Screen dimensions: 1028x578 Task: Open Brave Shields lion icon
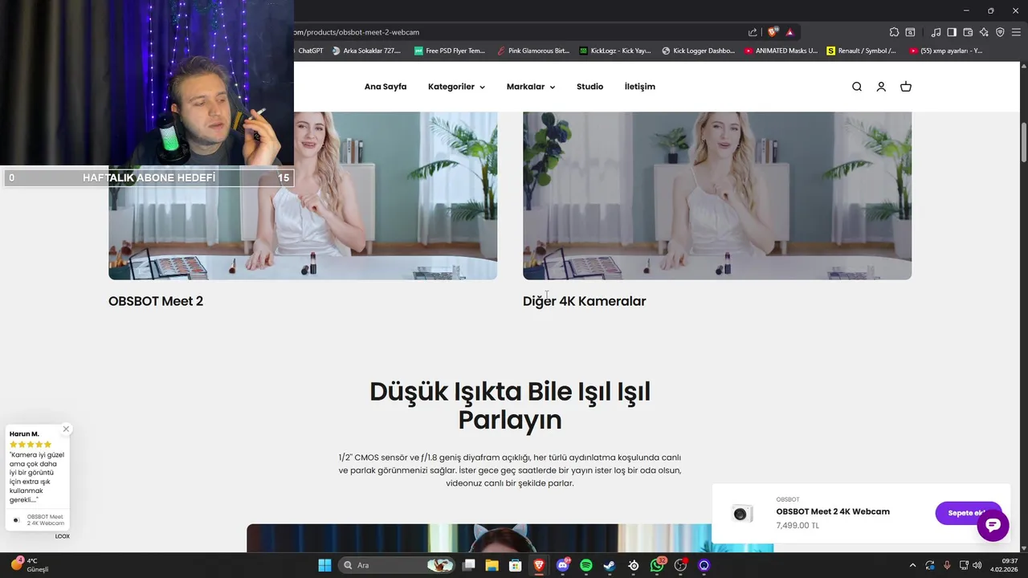[773, 32]
